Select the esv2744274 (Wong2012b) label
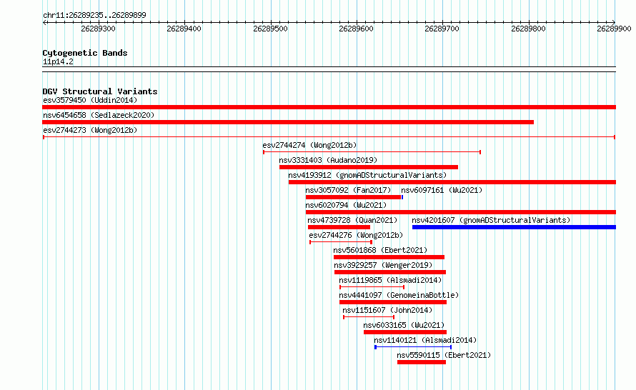Viewport: 636px width, 390px height. 309,145
